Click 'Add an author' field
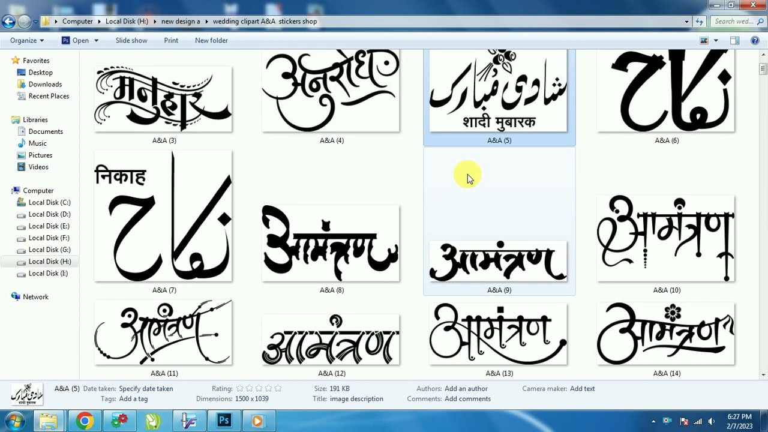768x432 pixels. click(x=466, y=389)
